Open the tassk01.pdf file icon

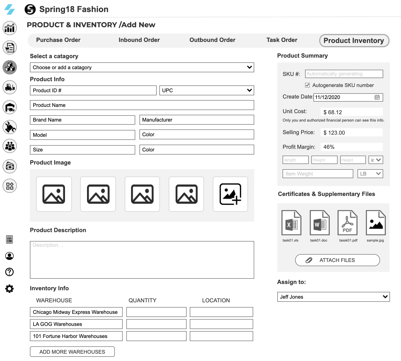(x=348, y=223)
